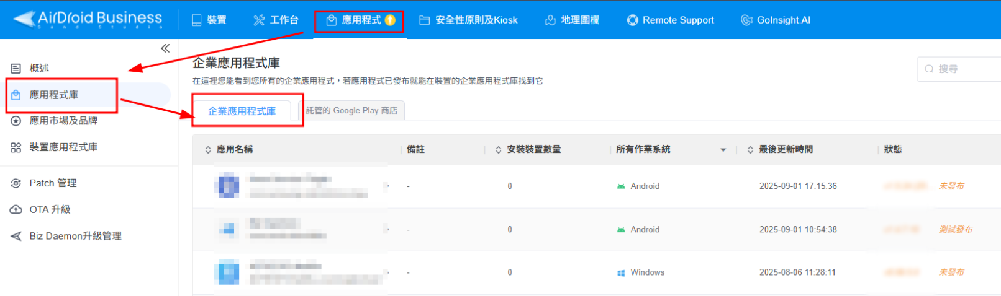Screen dimensions: 1001x296
Task: Click the 狀態 column header
Action: click(893, 149)
